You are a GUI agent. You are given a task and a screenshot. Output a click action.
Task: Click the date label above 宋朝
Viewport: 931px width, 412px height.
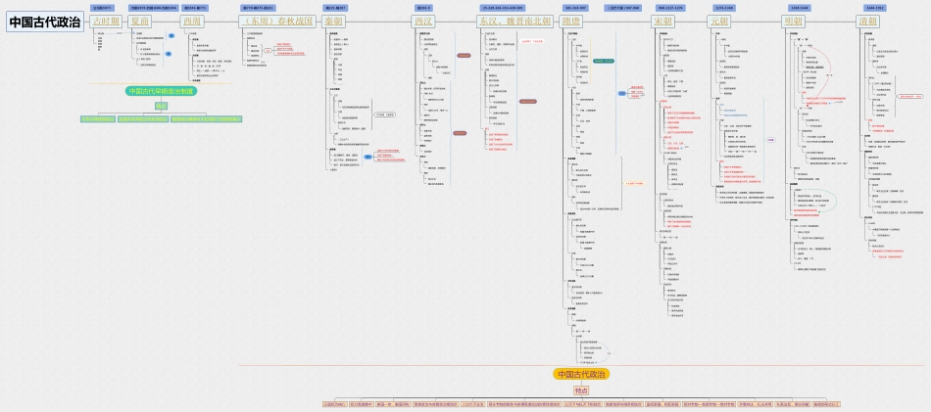tap(671, 8)
